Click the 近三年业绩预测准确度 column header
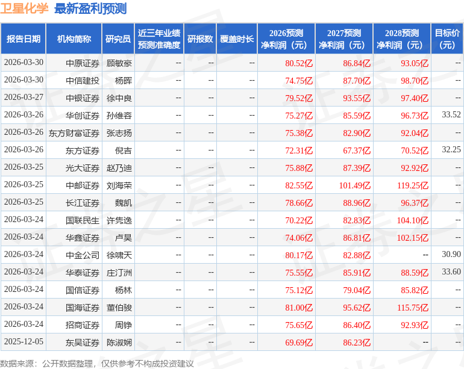Screen dimensions: 464x369 click(159, 39)
